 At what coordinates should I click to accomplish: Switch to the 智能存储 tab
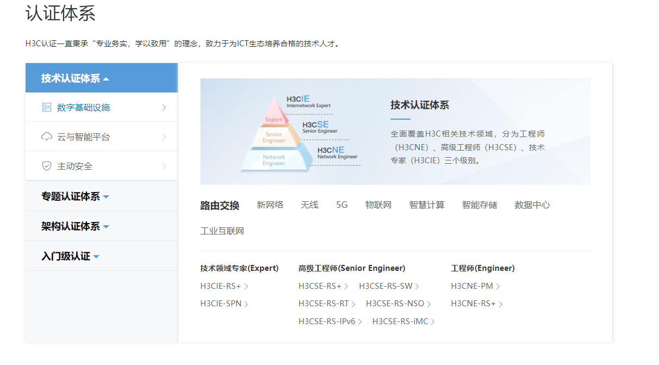(480, 205)
